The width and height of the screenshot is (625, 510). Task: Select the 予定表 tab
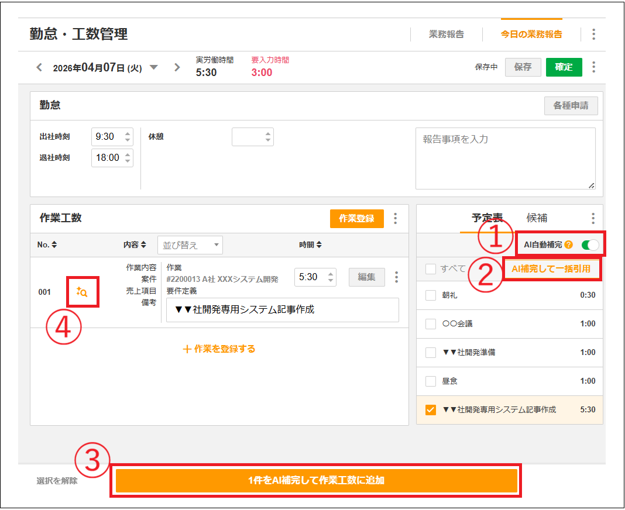coord(487,218)
